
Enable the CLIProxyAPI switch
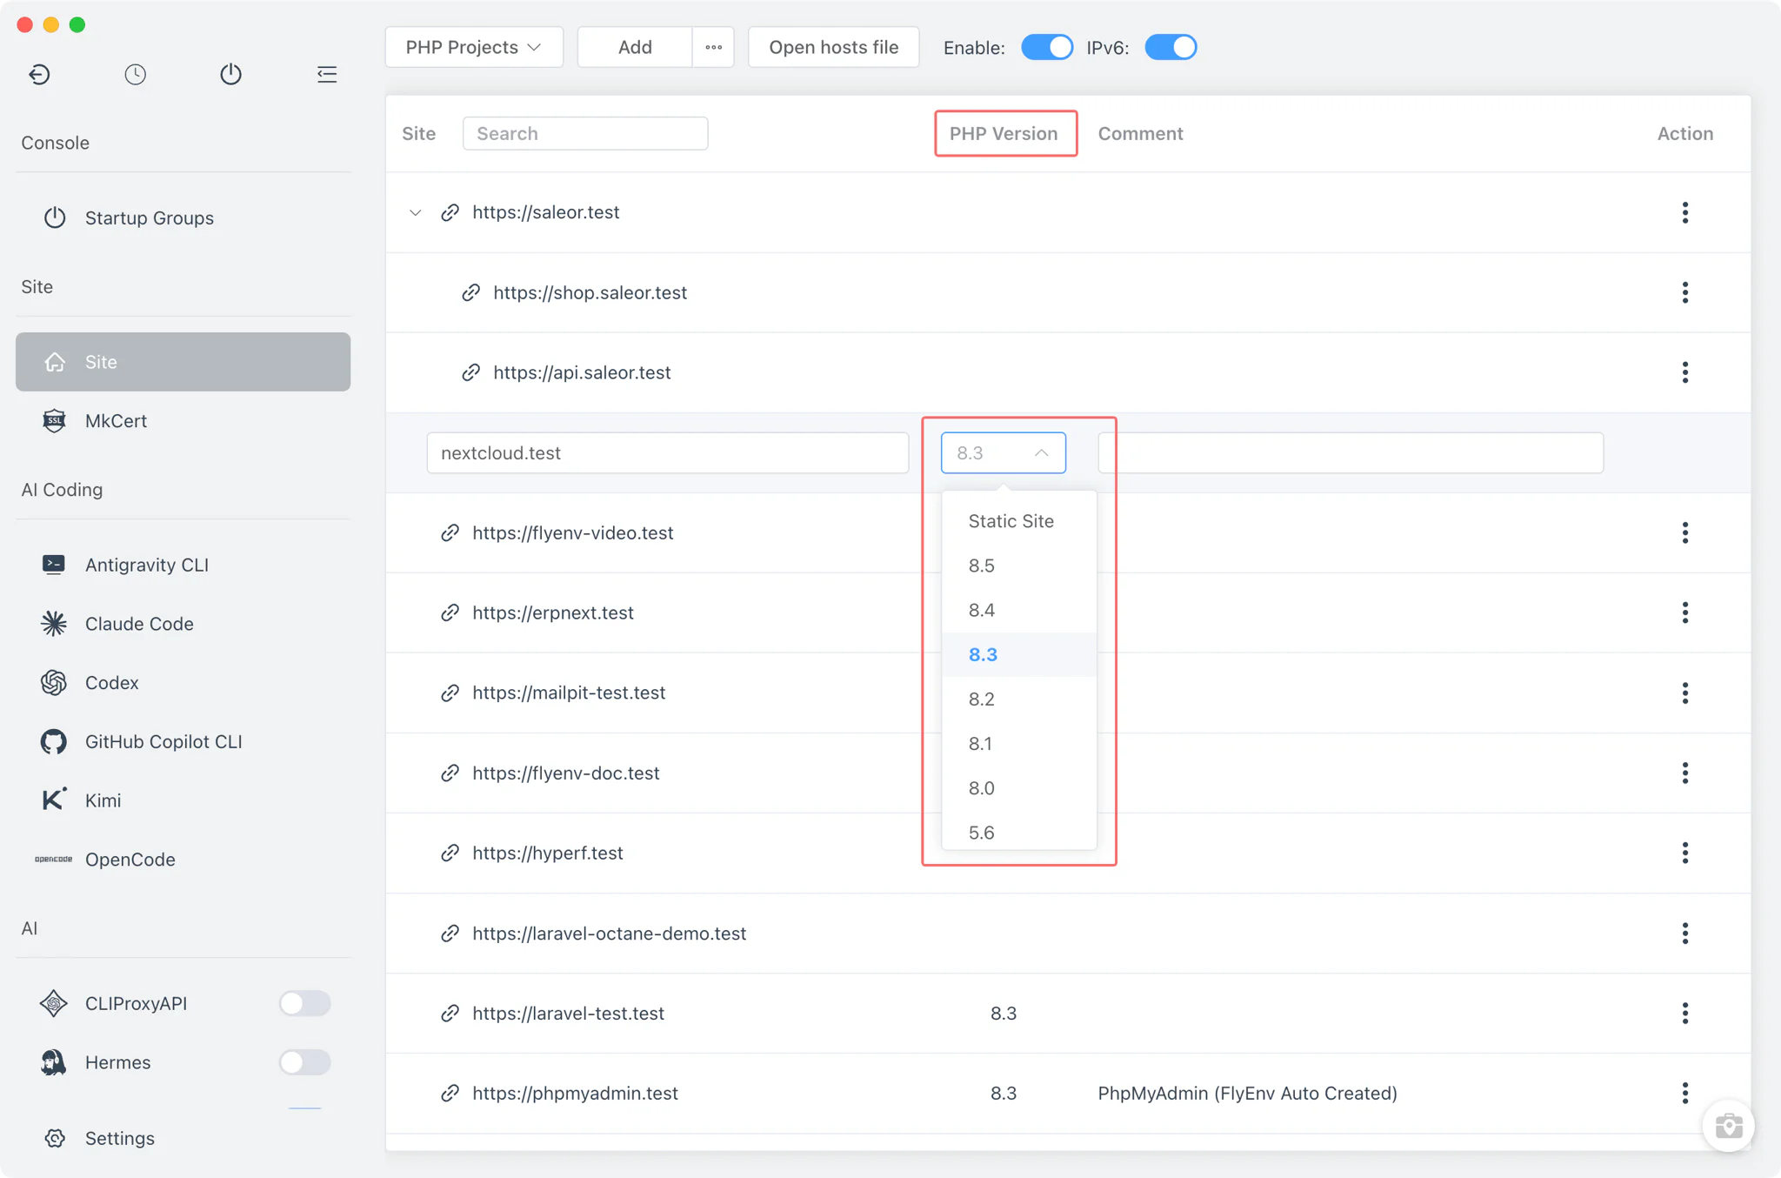(x=304, y=1003)
